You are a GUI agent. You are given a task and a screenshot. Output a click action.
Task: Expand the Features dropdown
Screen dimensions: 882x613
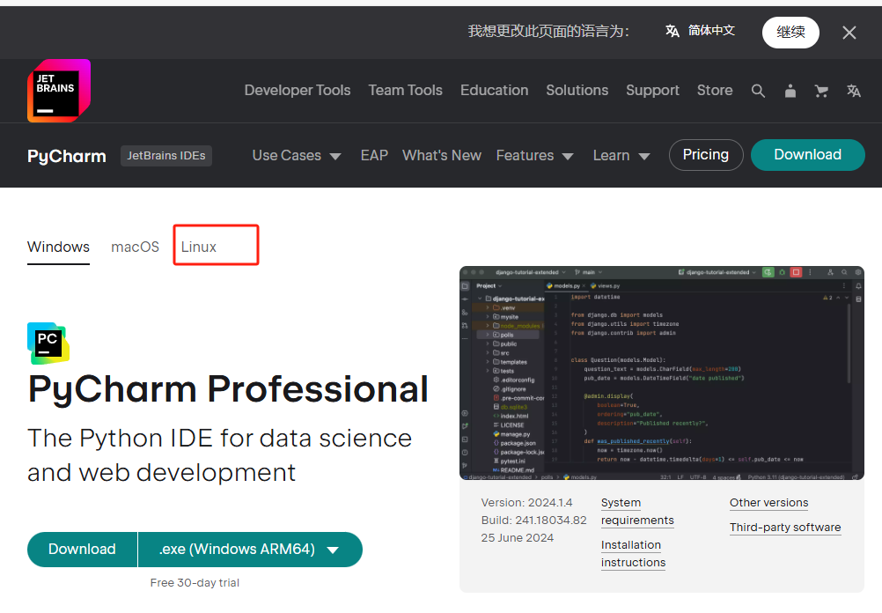[534, 155]
